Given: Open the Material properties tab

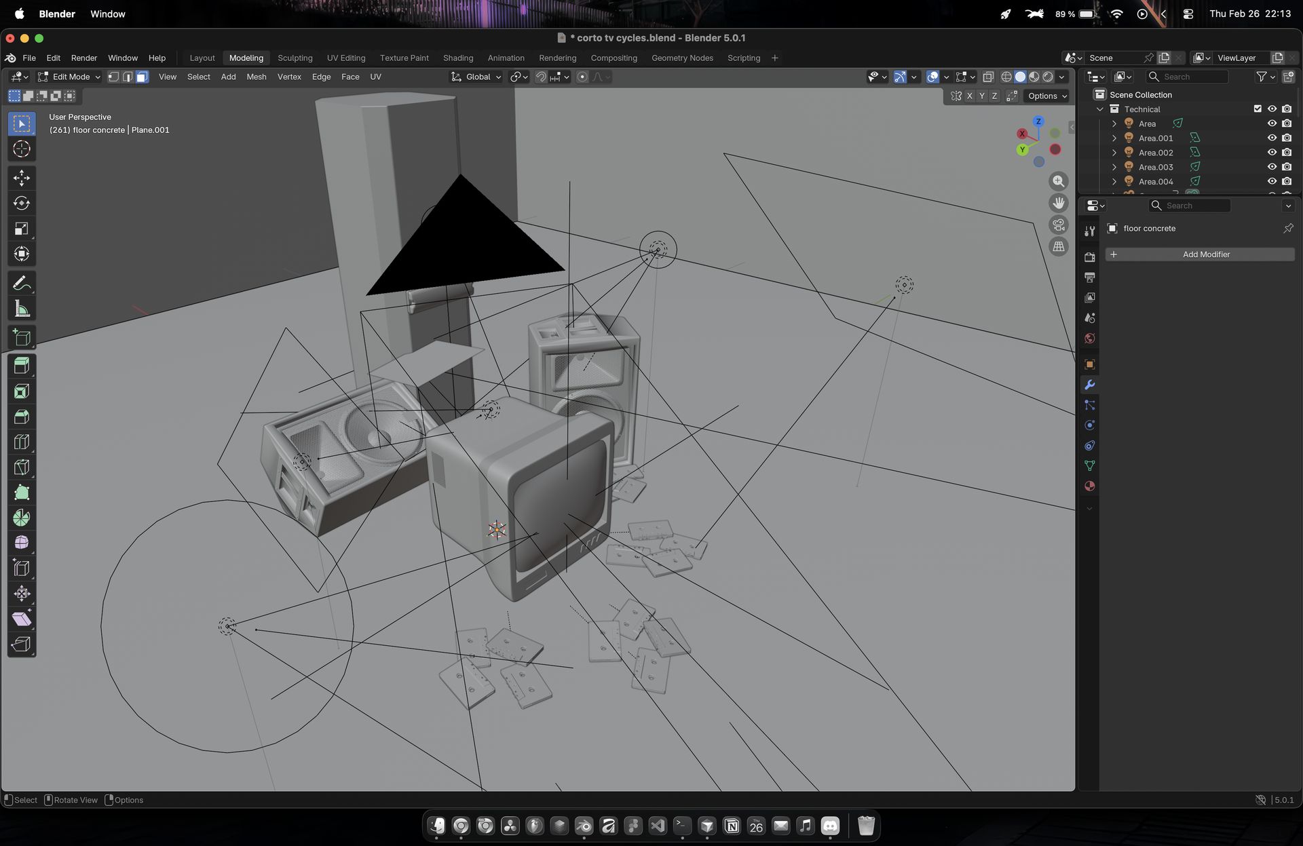Looking at the screenshot, I should pos(1089,486).
